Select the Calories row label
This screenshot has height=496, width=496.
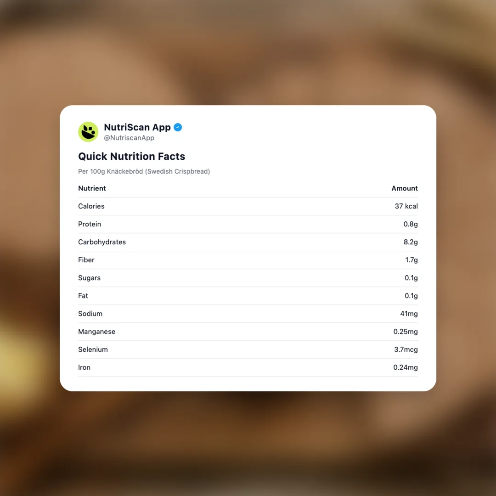pos(91,206)
